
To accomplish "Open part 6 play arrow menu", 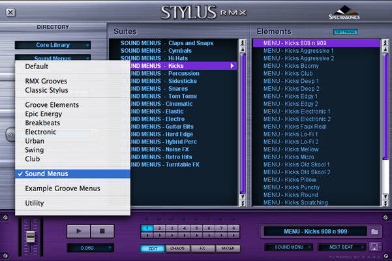I will point(209,236).
